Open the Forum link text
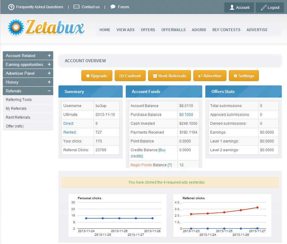 tap(124, 7)
